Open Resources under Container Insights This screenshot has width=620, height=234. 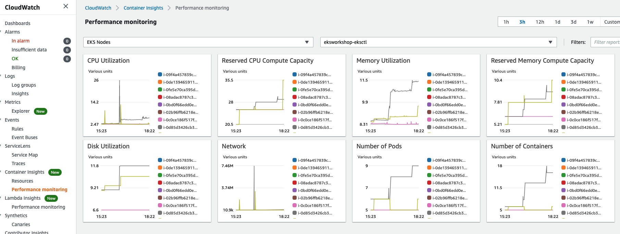pyautogui.click(x=22, y=181)
